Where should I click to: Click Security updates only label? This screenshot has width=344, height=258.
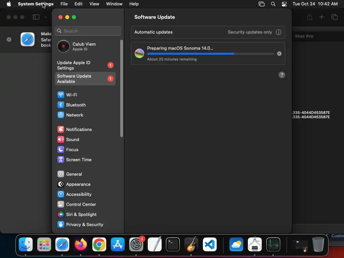pos(250,32)
